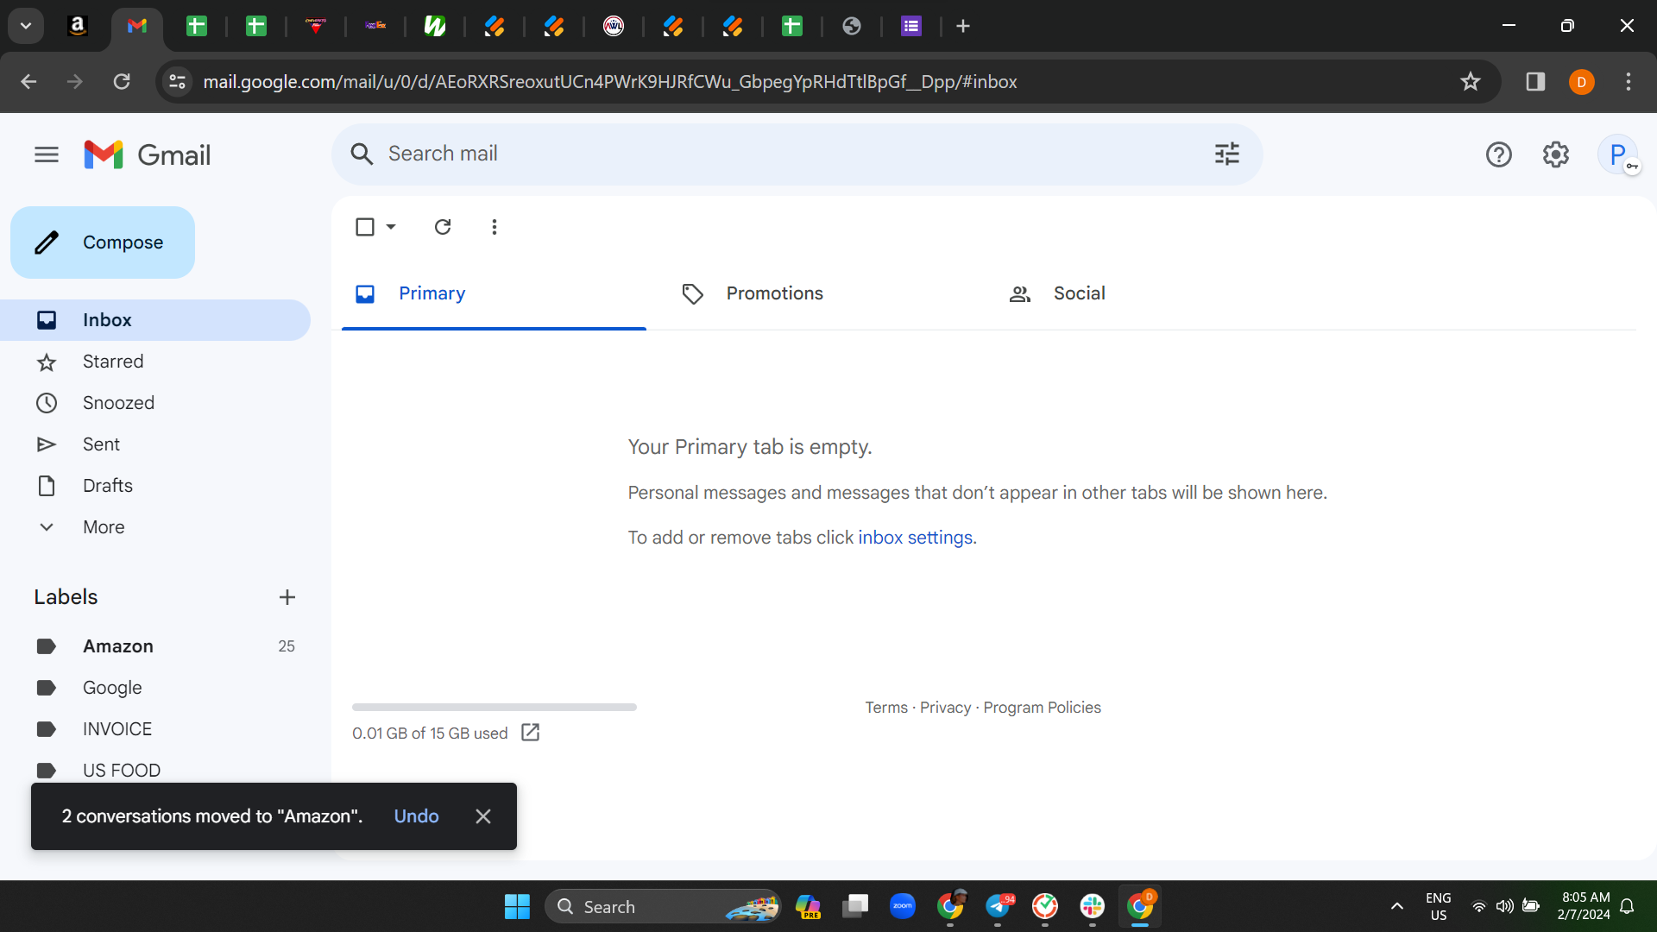
Task: Open the inbox settings link
Action: point(915,538)
